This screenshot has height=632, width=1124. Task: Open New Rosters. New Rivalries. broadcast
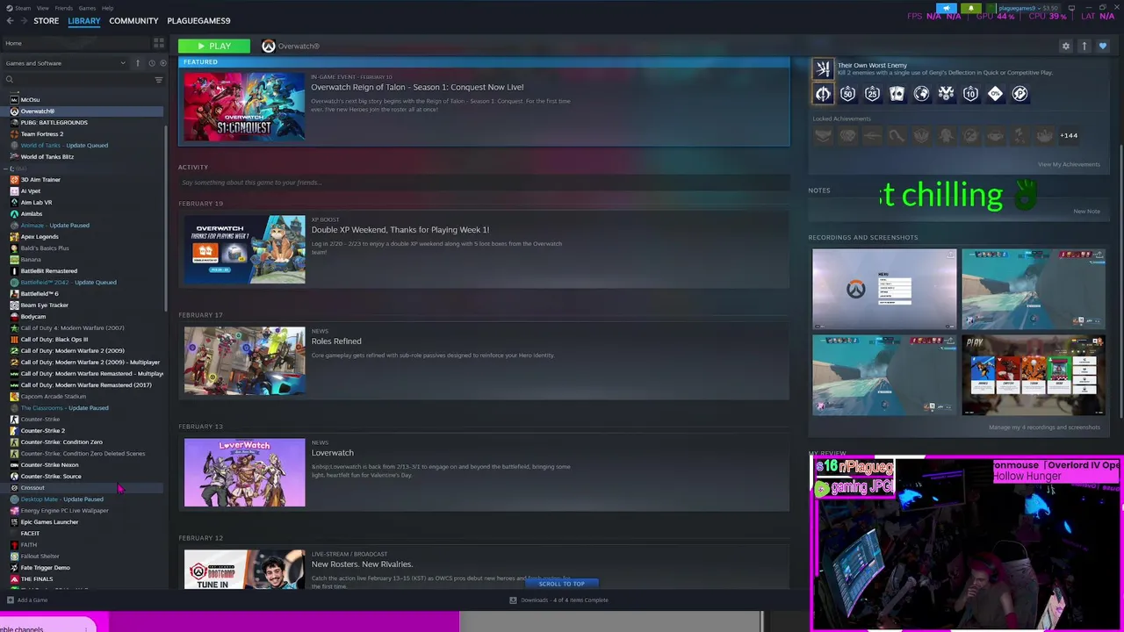(484, 568)
